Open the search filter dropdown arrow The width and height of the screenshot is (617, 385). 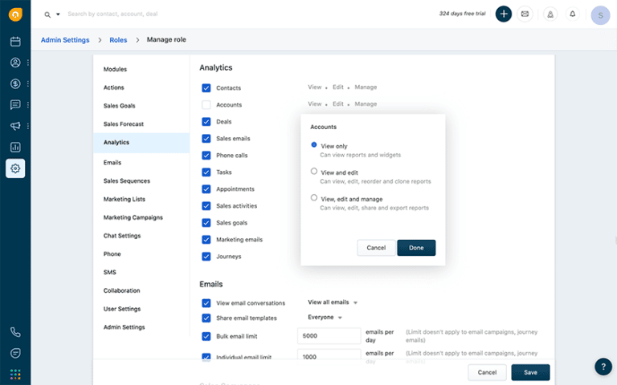[58, 14]
